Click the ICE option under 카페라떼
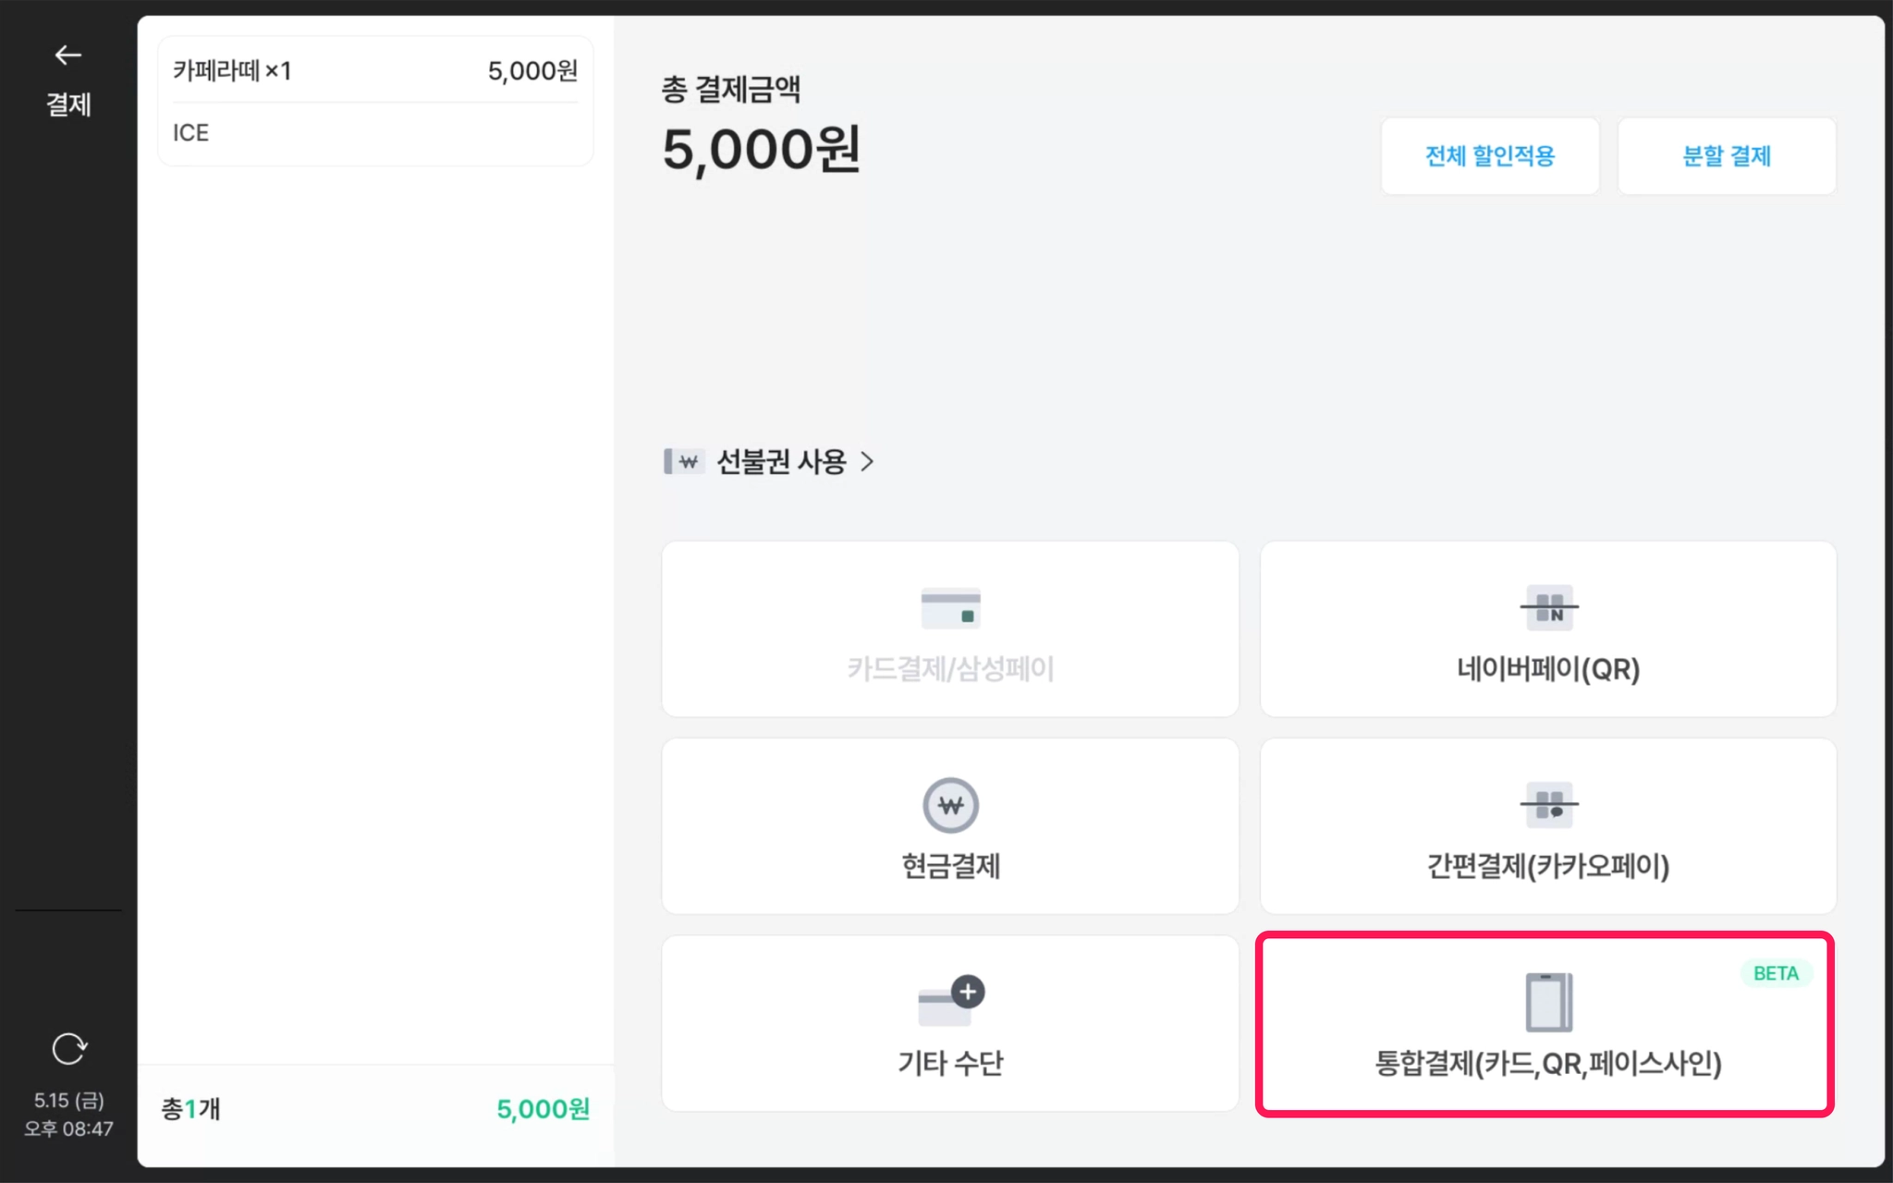1893x1183 pixels. (x=190, y=133)
